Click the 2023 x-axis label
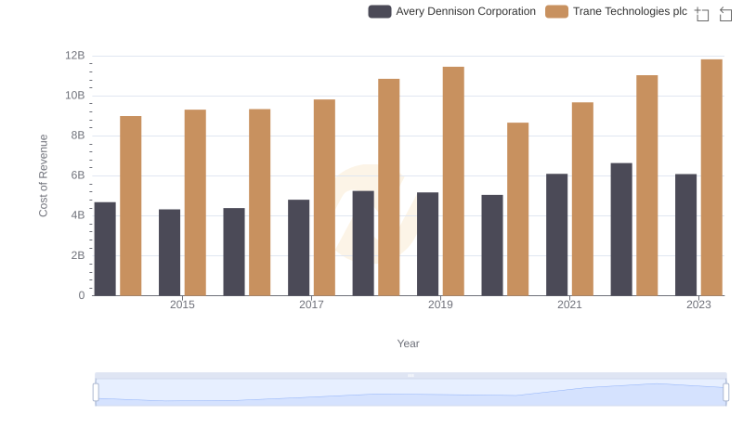The image size is (743, 428). tap(698, 305)
